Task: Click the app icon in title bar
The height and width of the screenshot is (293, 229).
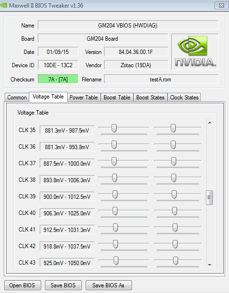Action: (x=4, y=5)
